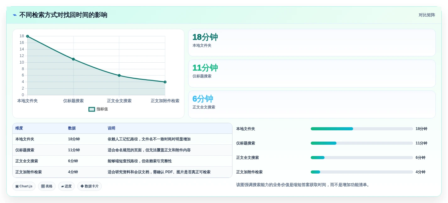Click the 4分钟 value beside progress bar
Screen dimensions: 448x203
420,172
